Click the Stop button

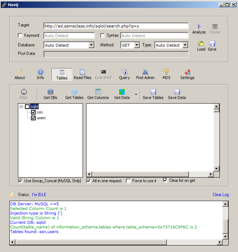[x=24, y=94]
